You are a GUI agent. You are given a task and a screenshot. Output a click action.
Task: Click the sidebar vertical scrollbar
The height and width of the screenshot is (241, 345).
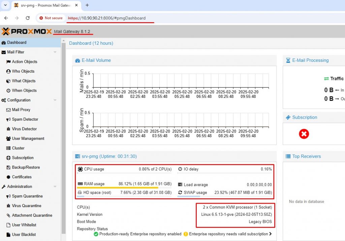pyautogui.click(x=64, y=138)
